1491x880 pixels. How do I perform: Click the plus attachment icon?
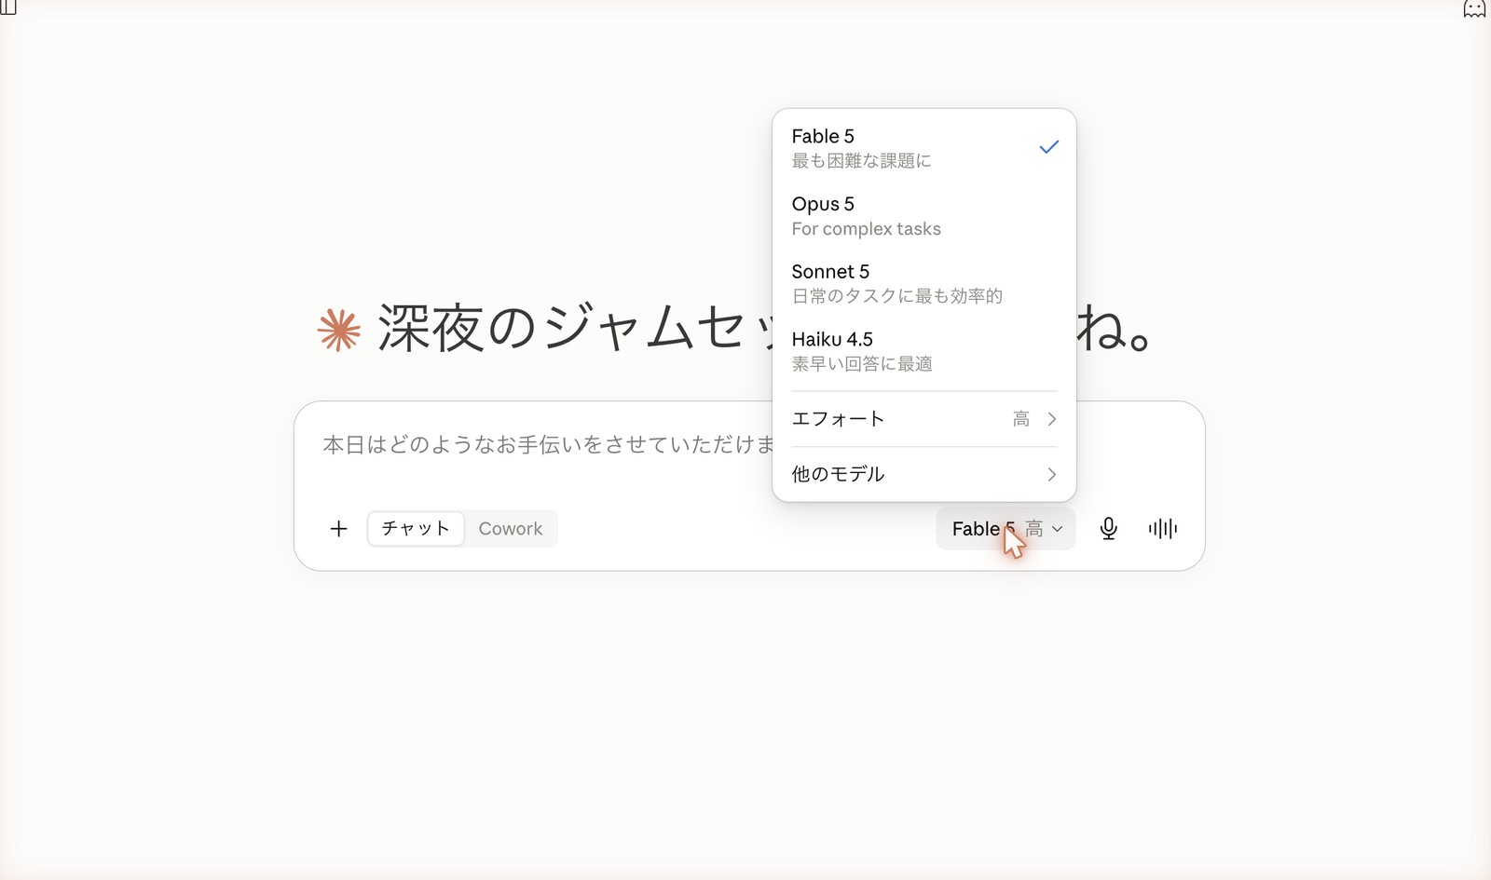(x=338, y=529)
